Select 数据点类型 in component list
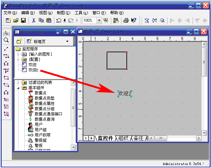Viewport: 211px width, 168px height. click(44, 98)
